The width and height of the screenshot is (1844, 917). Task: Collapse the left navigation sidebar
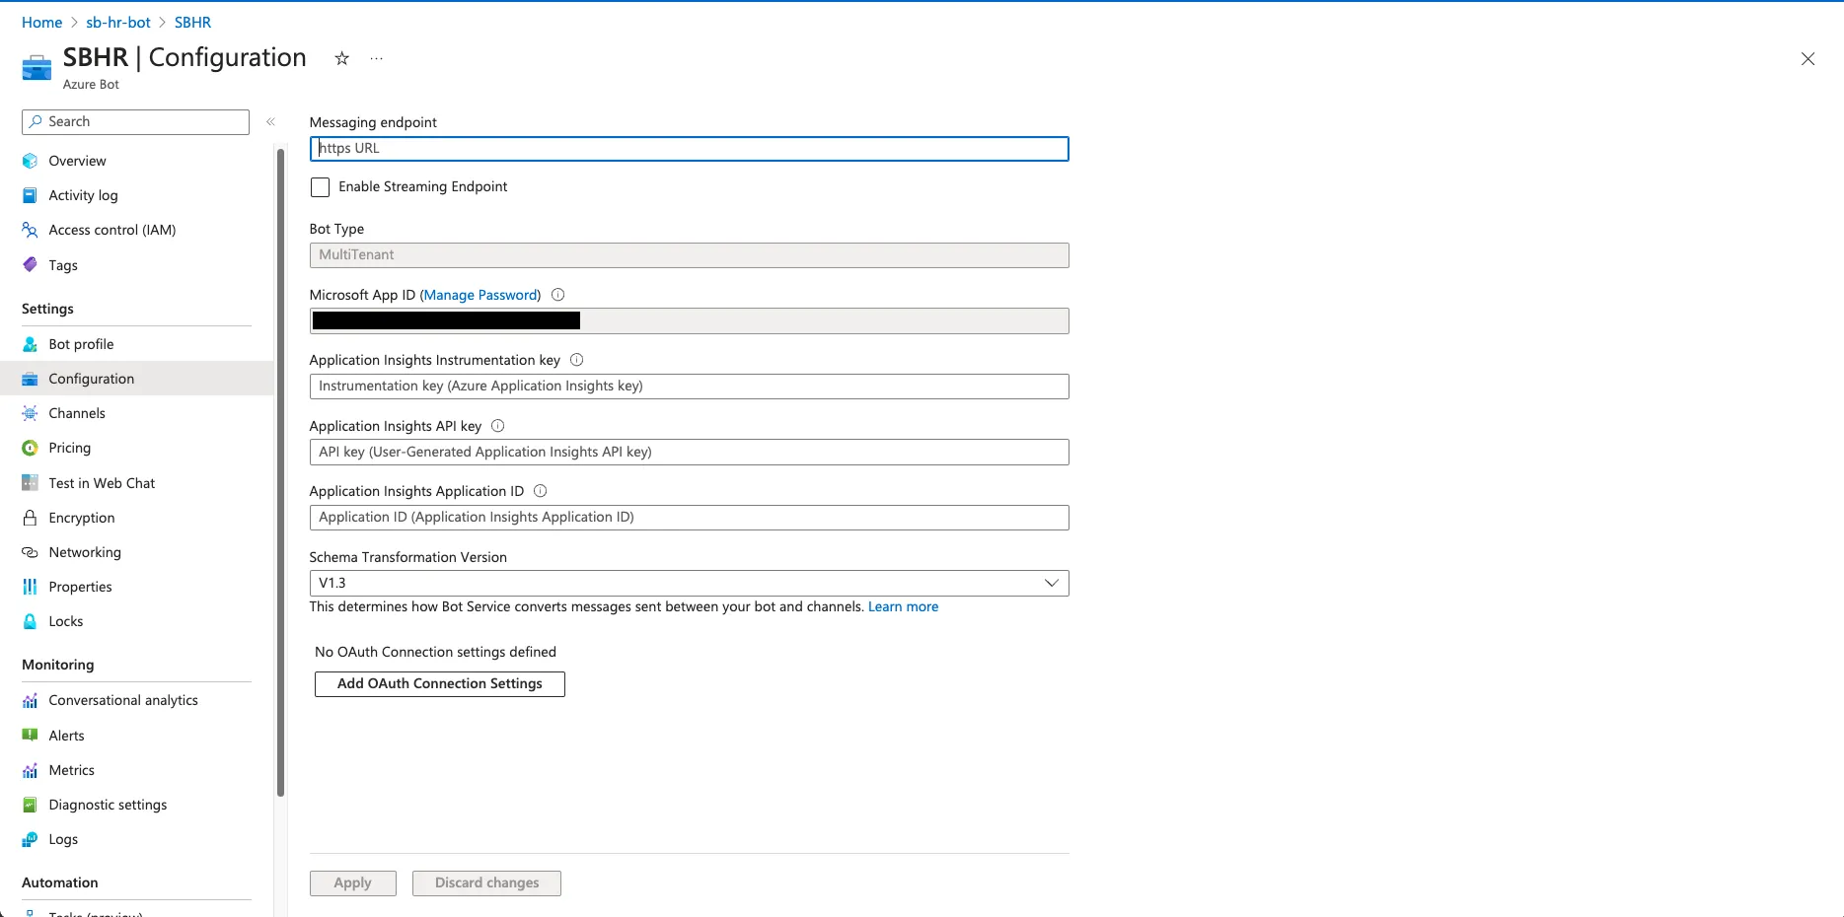(270, 122)
